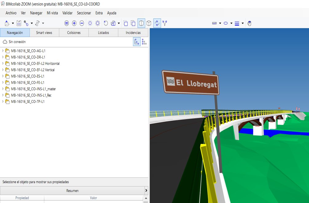Click the save floppy disk icon
The width and height of the screenshot is (309, 203).
[x=19, y=23]
